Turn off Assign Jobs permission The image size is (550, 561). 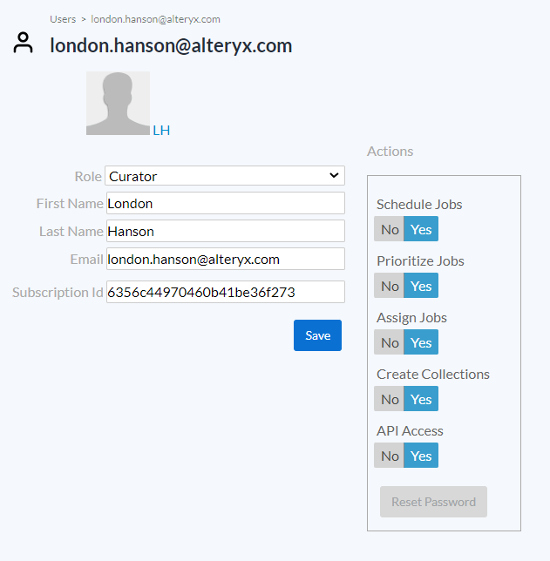point(390,342)
